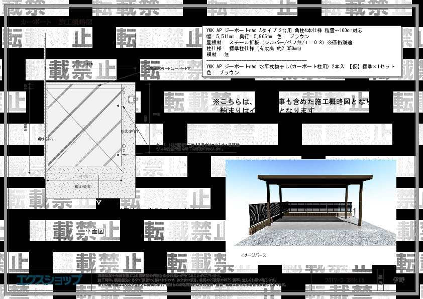Click the '現状(砕石)' label left of the plan
The height and width of the screenshot is (299, 423).
point(46,139)
